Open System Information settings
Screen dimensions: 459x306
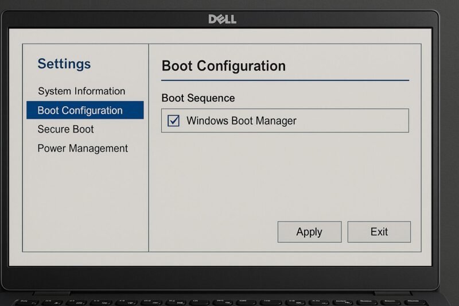click(81, 91)
